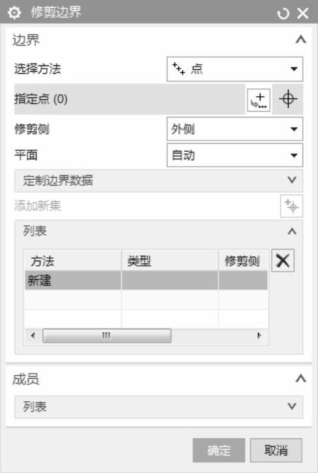
Task: Collapse the 边界 section
Action: click(x=300, y=39)
